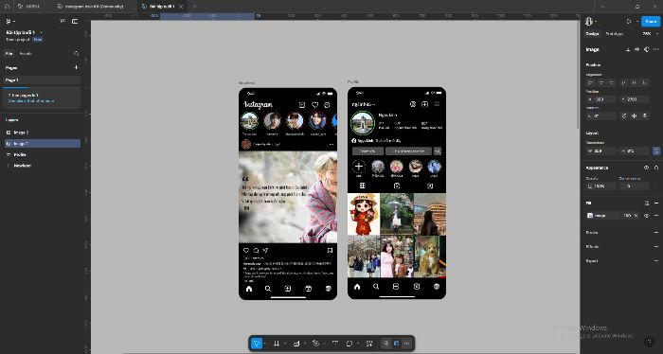Click the mask icon in Image header
The image size is (663, 354).
click(x=647, y=49)
